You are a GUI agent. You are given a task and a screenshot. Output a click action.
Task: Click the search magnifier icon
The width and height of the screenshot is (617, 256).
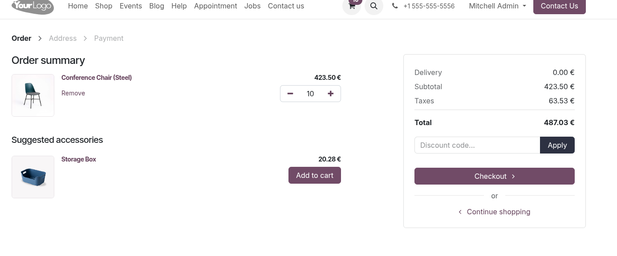point(374,6)
